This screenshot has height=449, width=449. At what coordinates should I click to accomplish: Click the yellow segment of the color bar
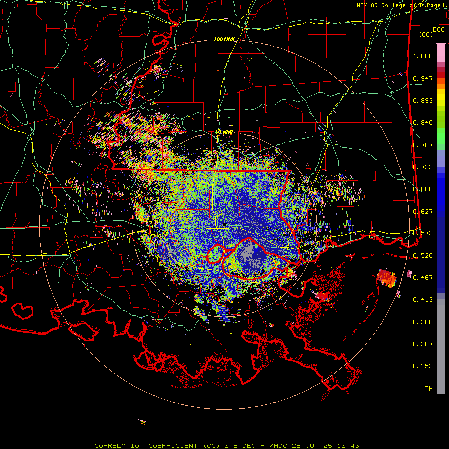pos(441,98)
